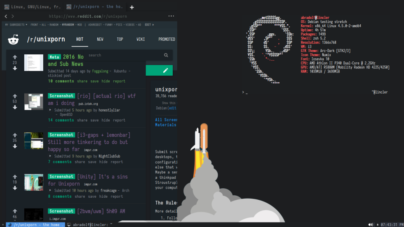Upvote the [2bwm/uwm] 5h09 AM post
Image resolution: width=404 pixels, height=227 pixels.
click(15, 211)
